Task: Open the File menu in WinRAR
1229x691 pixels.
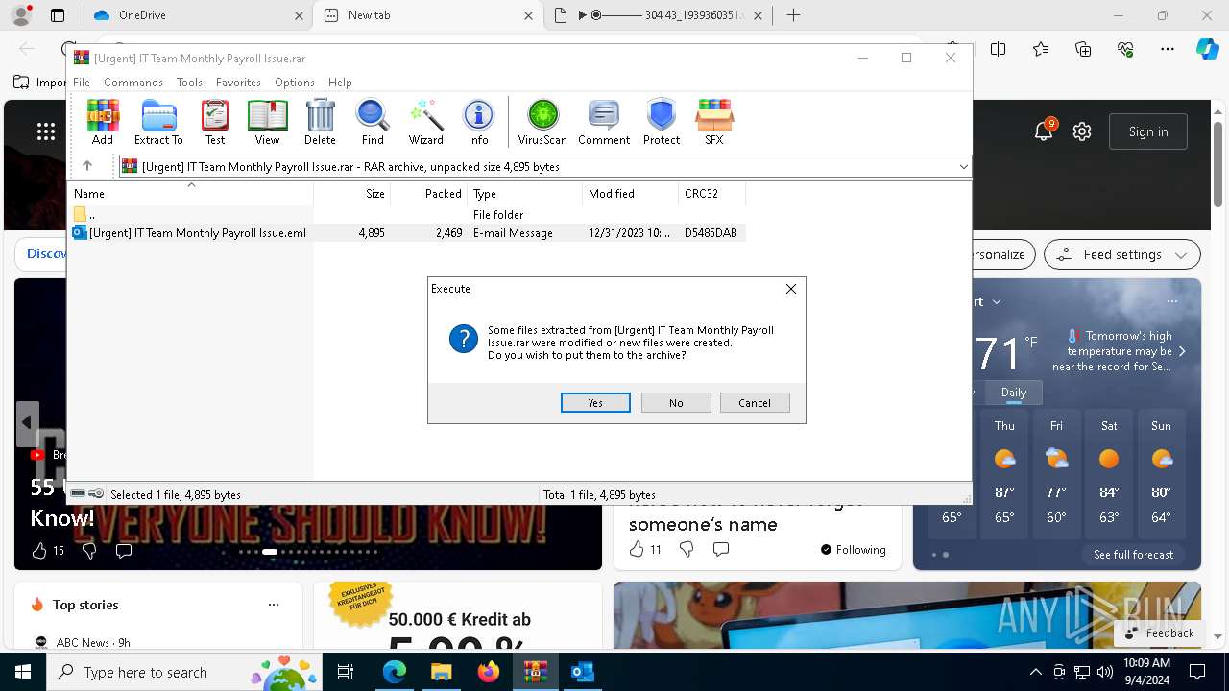Action: tap(82, 83)
